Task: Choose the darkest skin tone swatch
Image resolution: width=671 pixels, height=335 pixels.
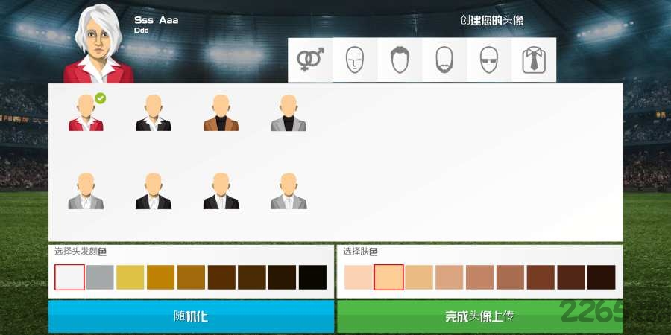Action: 602,278
